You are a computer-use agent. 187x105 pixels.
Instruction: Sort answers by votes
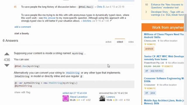(131, 42)
